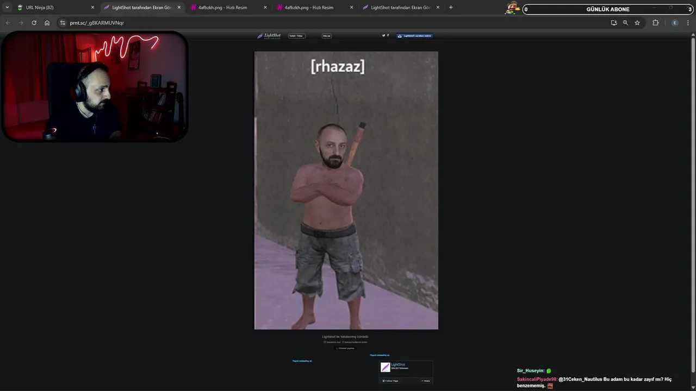The height and width of the screenshot is (391, 696).
Task: Click the streamer webcam overlay
Action: [95, 86]
